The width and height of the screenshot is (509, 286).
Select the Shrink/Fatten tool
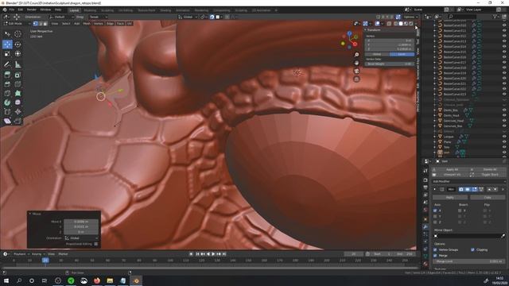pos(17,112)
